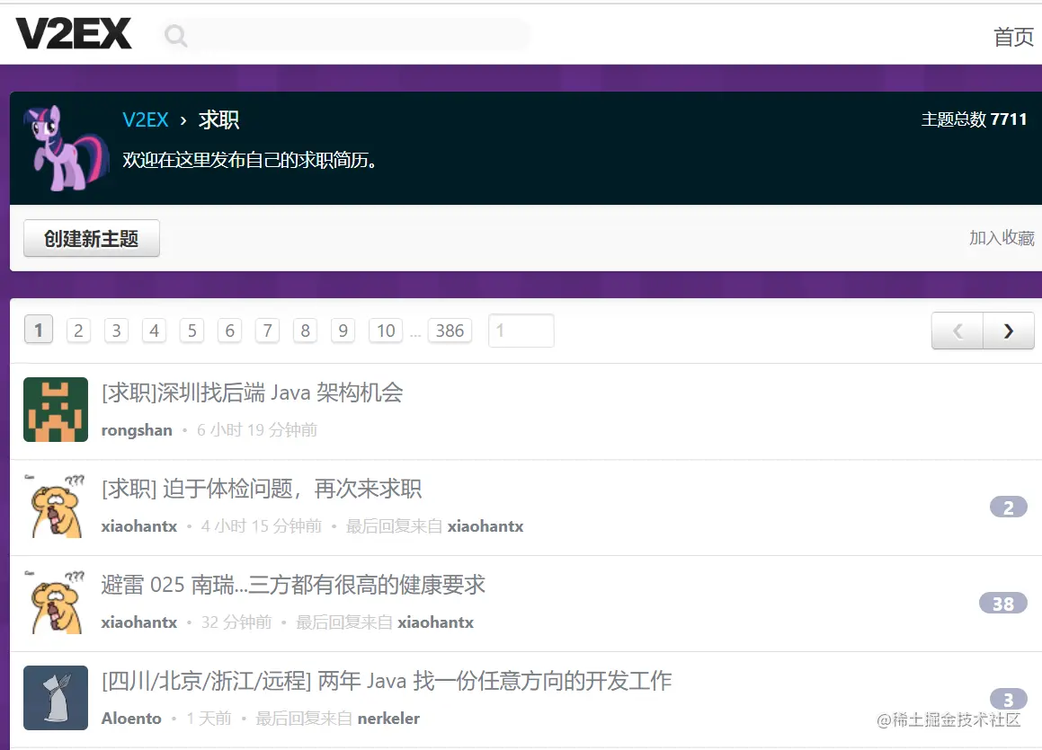Click last reply user nerkeler
The image size is (1042, 750).
click(x=388, y=718)
